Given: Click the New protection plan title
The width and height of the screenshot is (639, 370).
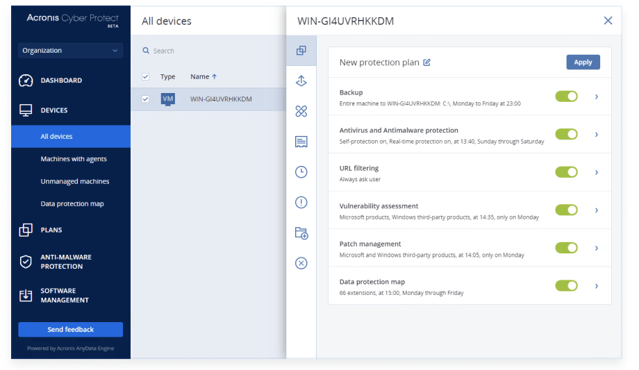Looking at the screenshot, I should point(379,62).
